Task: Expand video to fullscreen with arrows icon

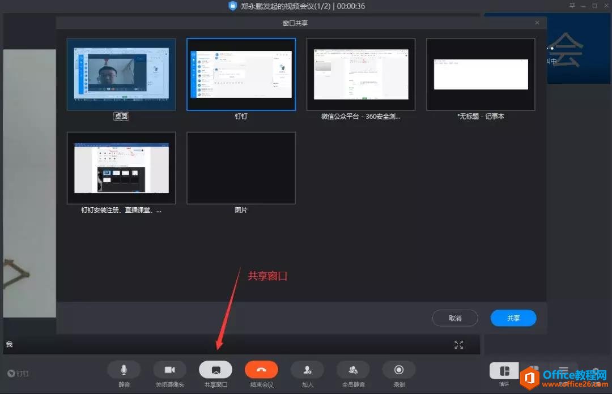Action: pos(459,344)
